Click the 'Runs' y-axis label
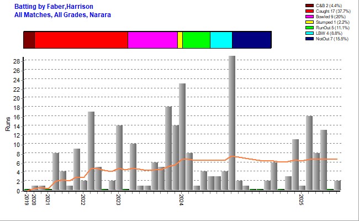The image size is (359, 221). [7, 123]
